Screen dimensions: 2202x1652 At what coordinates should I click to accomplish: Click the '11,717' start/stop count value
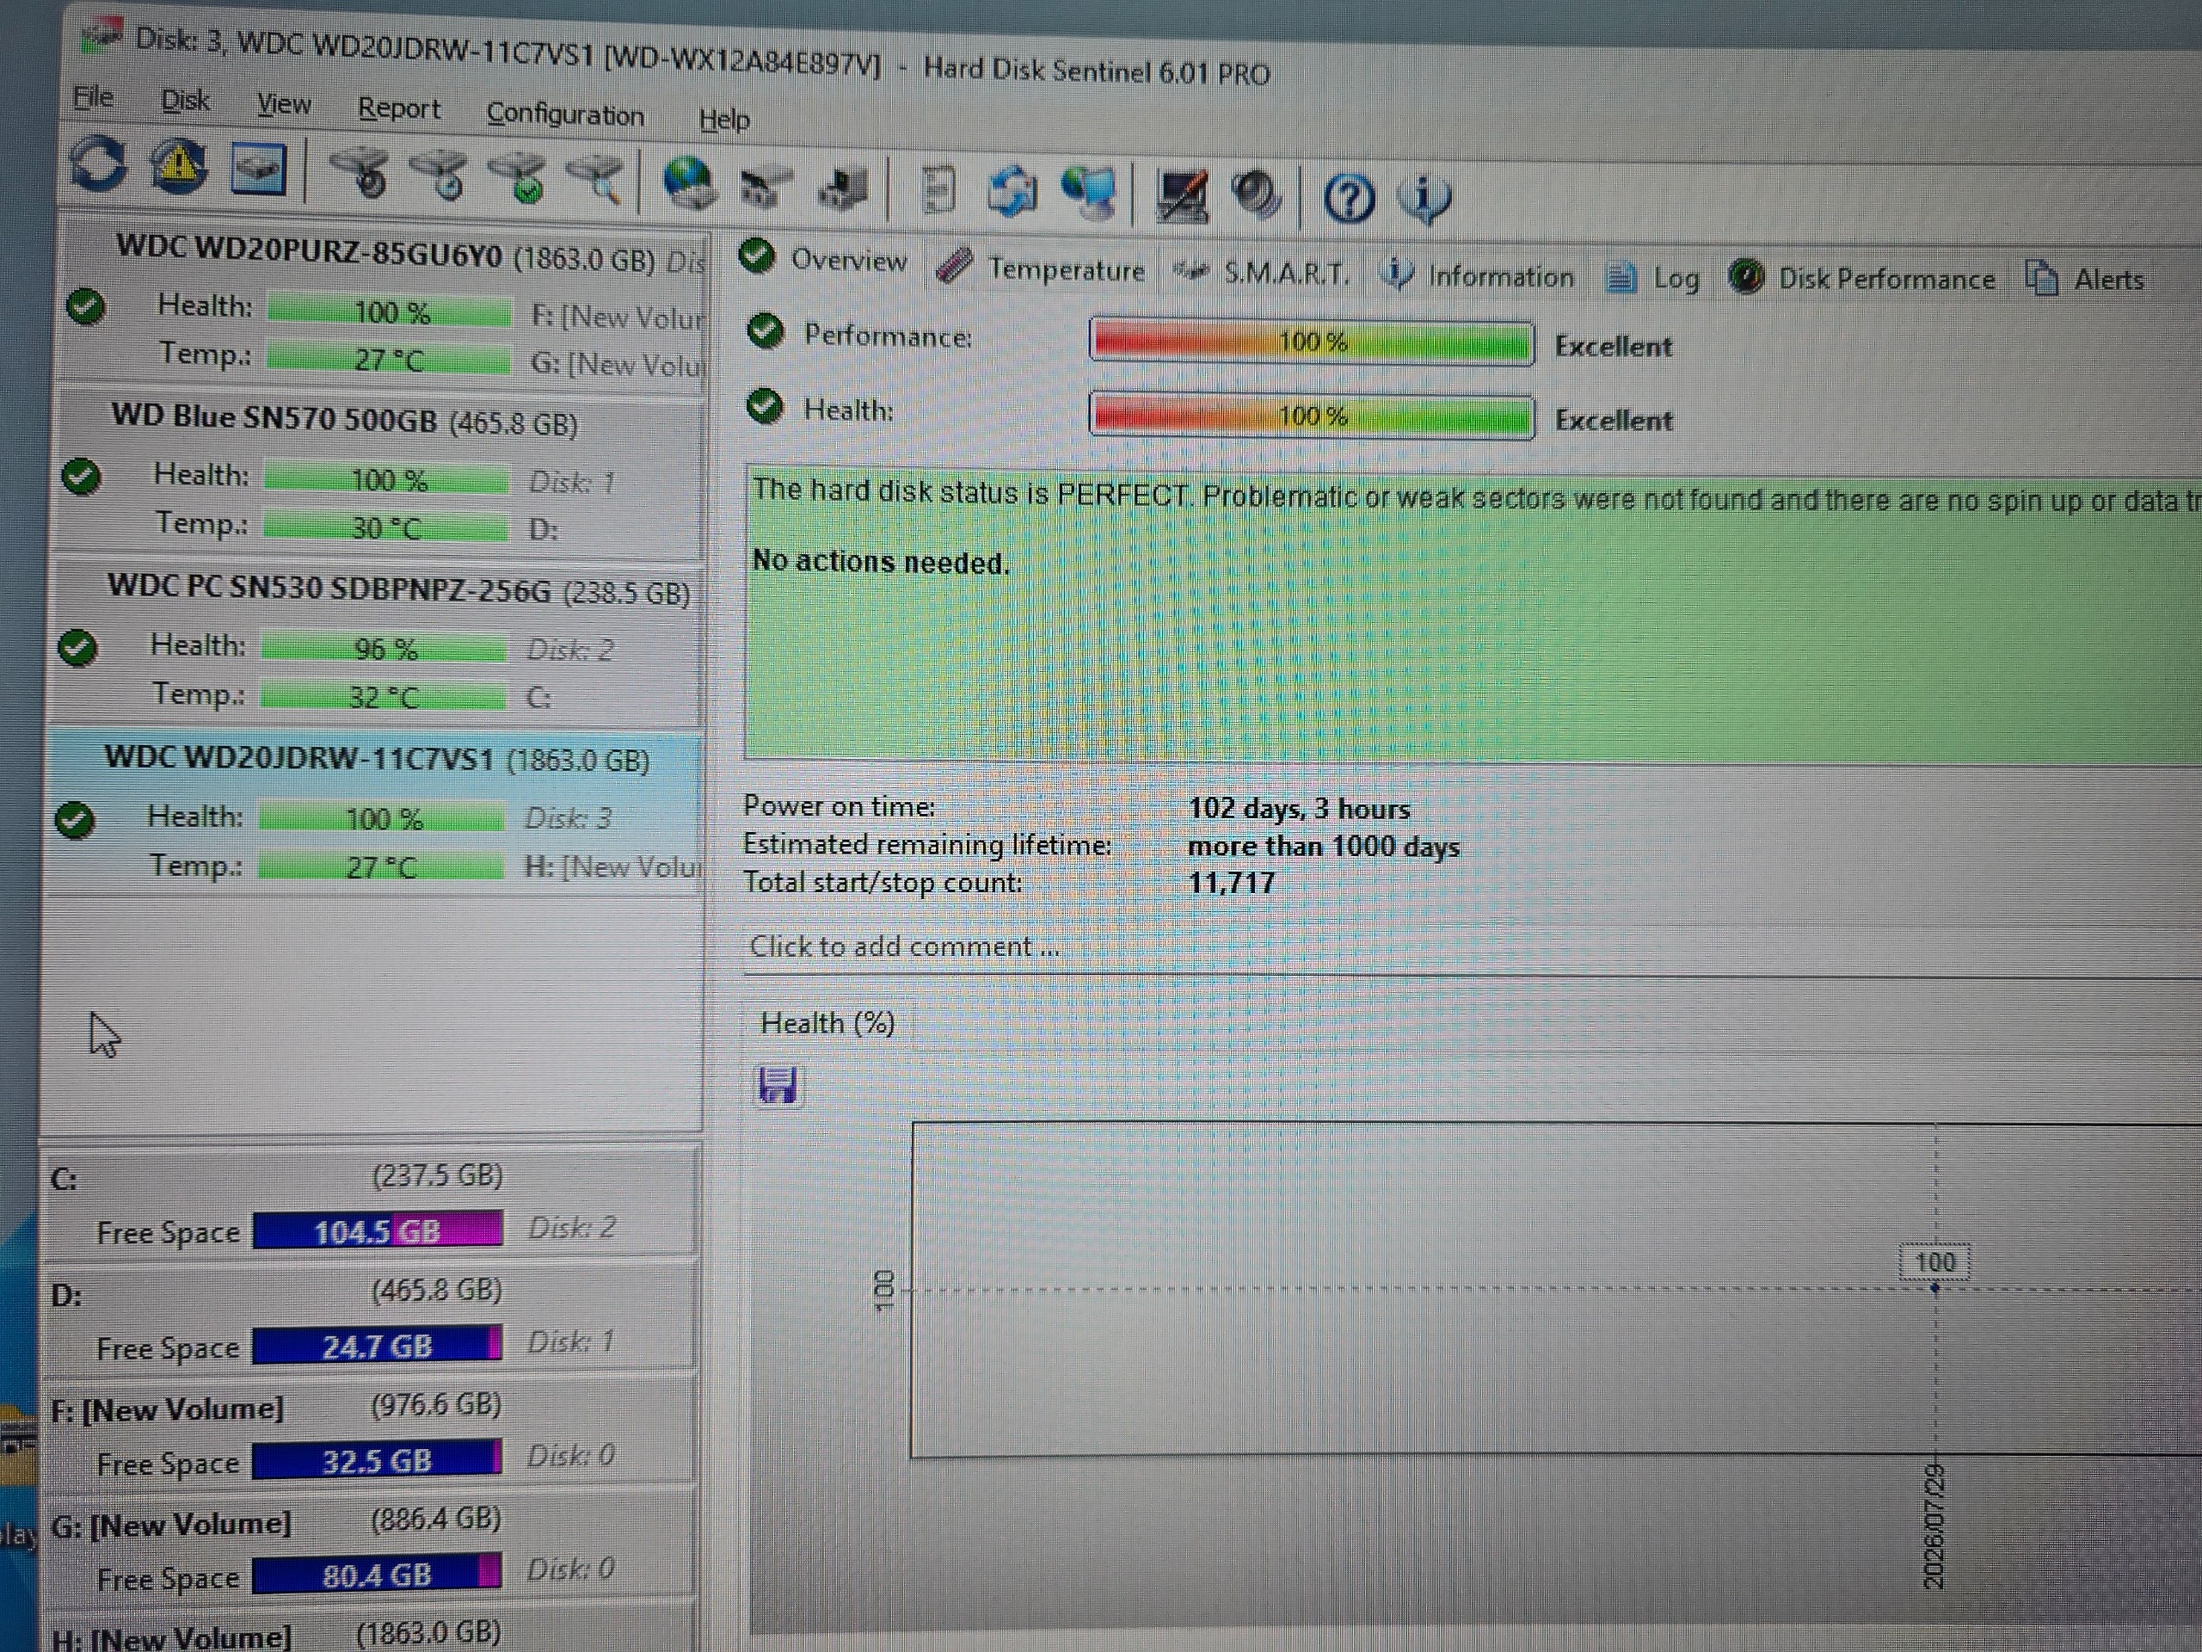(1232, 882)
